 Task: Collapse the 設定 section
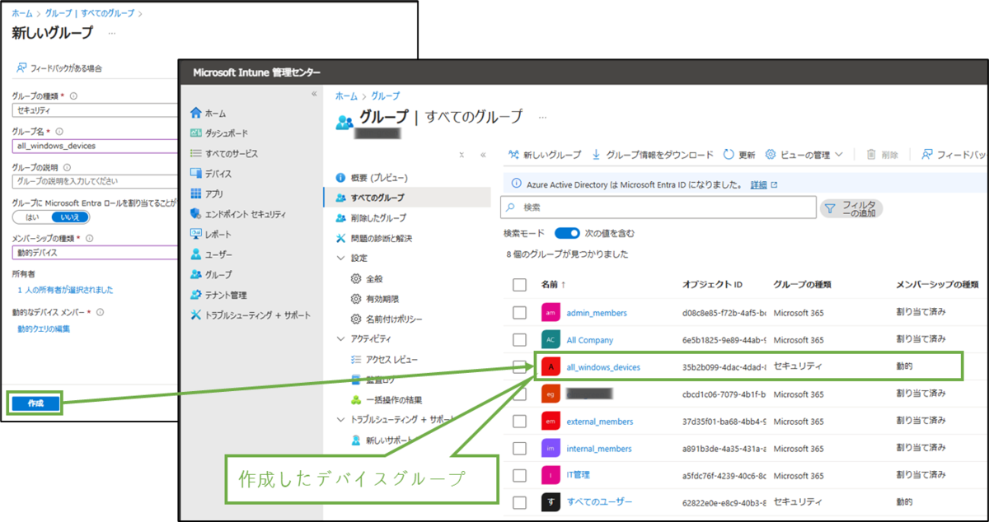(342, 258)
